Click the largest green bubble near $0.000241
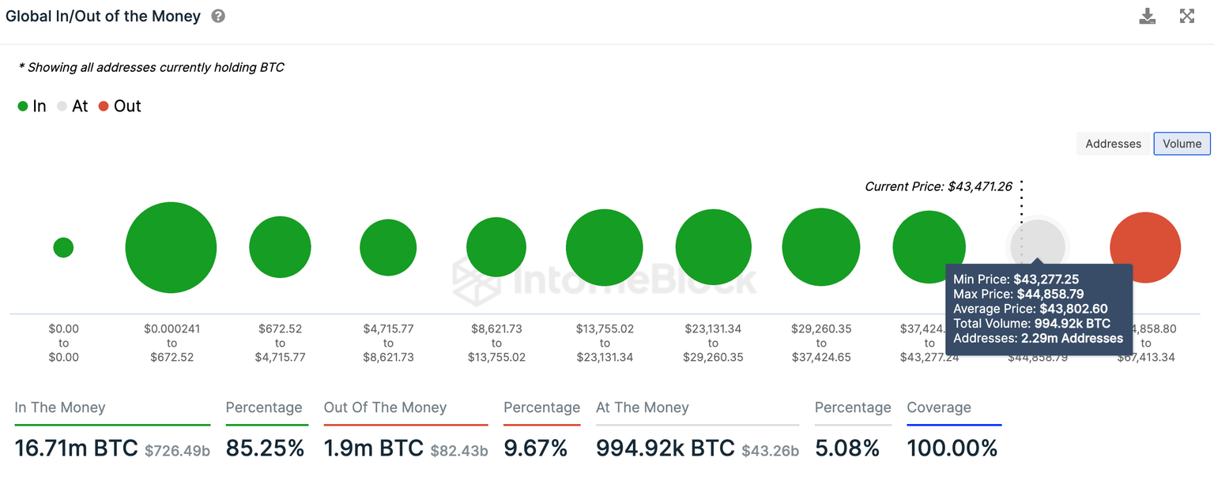This screenshot has width=1214, height=484. tap(171, 246)
